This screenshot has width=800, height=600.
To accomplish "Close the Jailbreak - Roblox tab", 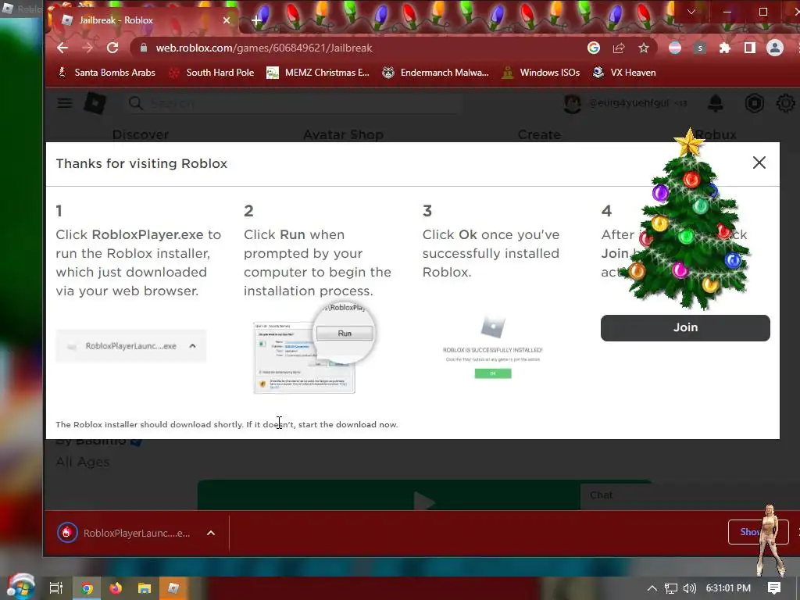I will [x=227, y=20].
